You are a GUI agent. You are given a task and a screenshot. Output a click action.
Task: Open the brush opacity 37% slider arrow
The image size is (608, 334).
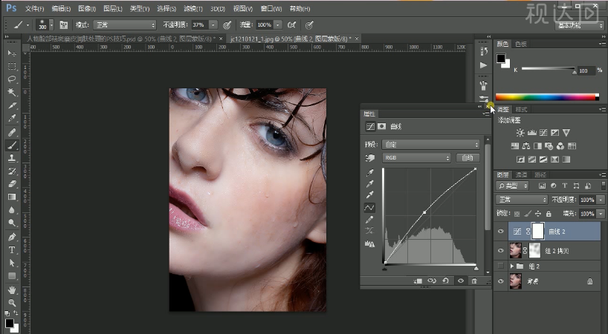[213, 25]
